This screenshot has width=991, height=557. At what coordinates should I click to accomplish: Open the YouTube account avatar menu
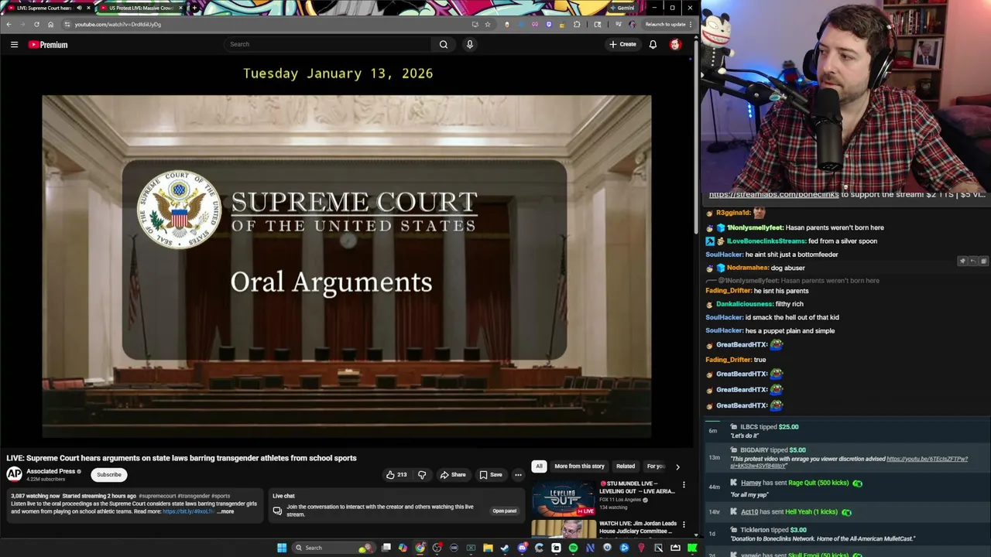675,44
